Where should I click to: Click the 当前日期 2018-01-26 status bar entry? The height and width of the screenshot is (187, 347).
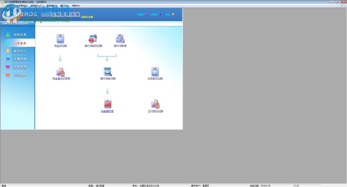260,186
